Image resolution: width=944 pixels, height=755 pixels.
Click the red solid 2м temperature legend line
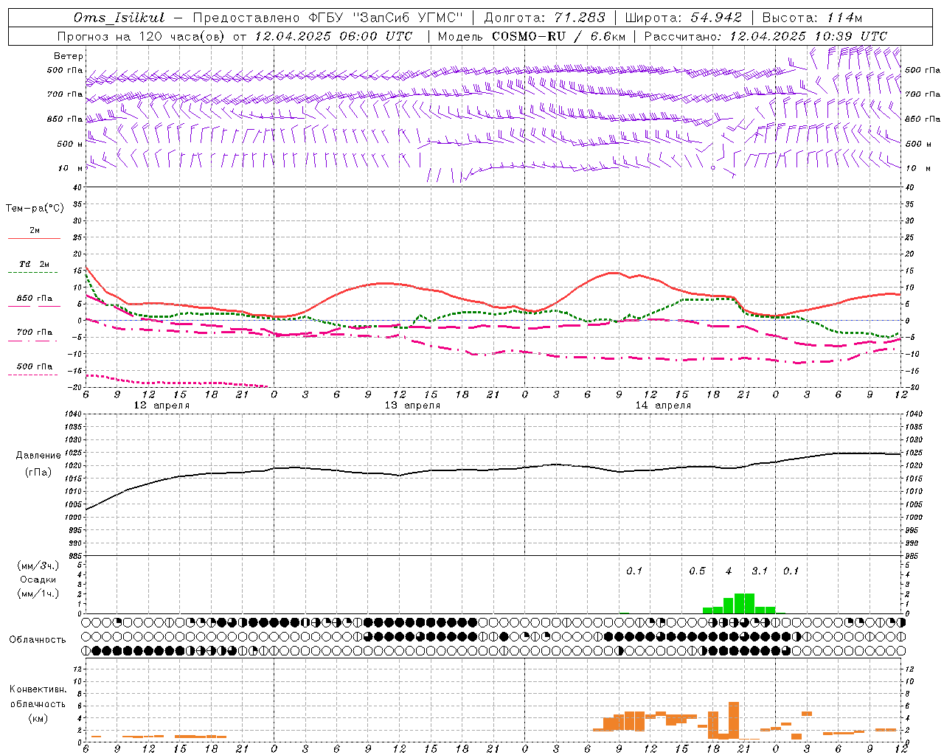tap(34, 238)
